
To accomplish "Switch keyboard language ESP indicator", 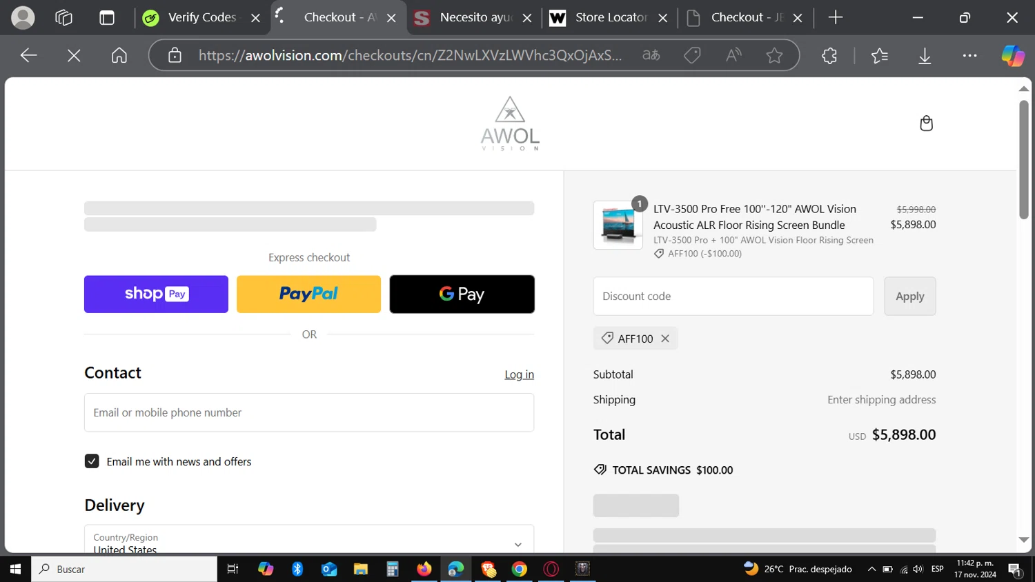I will (x=937, y=569).
